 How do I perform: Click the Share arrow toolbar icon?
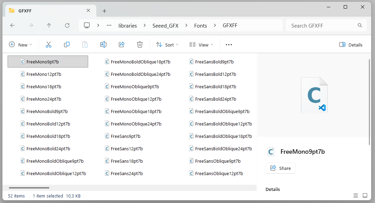121,44
